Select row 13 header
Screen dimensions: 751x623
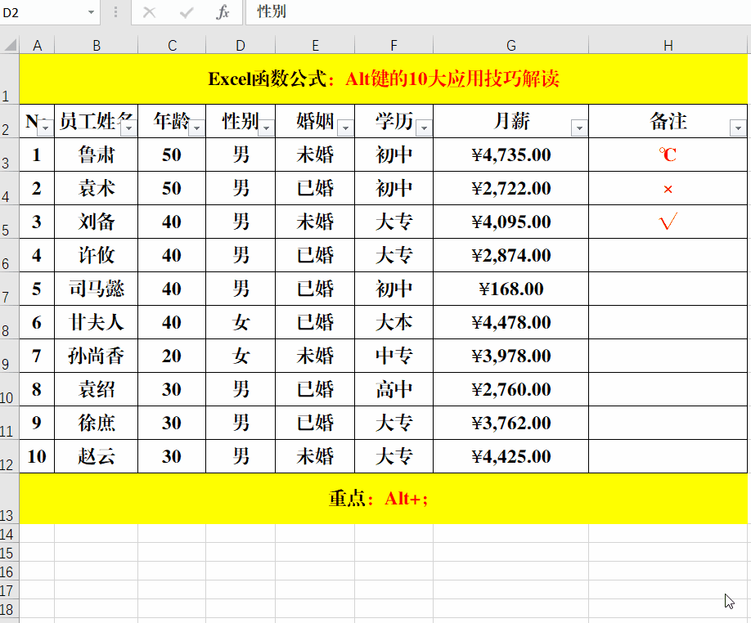(10, 499)
